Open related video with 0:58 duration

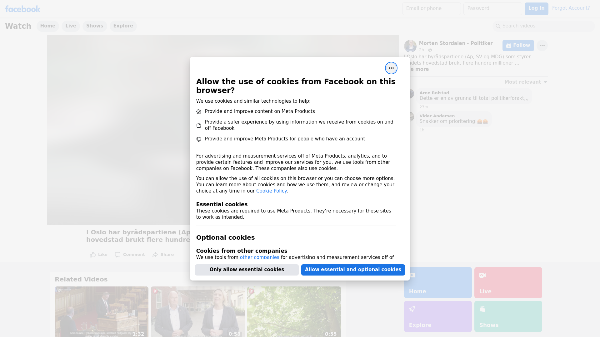[x=198, y=312]
